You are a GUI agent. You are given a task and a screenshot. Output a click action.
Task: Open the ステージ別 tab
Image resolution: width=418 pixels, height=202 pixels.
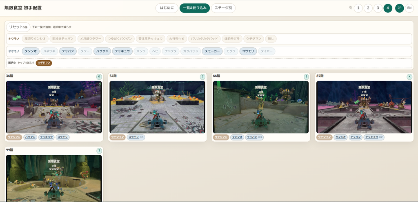coord(223,8)
